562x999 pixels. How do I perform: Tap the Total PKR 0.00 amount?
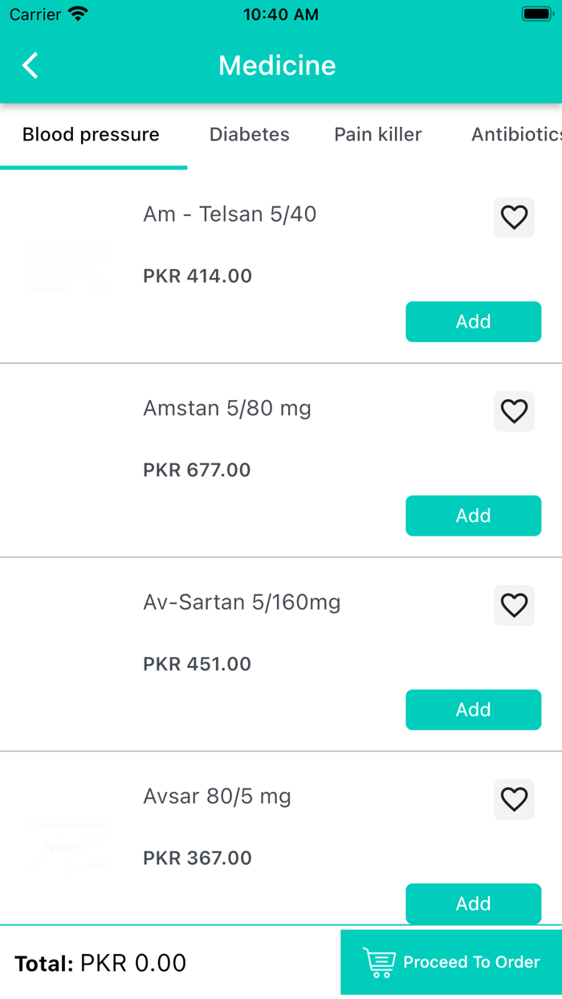click(100, 962)
